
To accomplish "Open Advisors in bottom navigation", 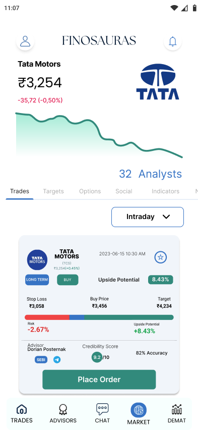I will 63,414.
